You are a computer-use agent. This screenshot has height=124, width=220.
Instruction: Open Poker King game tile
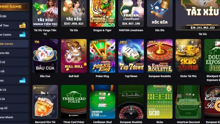click(102, 56)
